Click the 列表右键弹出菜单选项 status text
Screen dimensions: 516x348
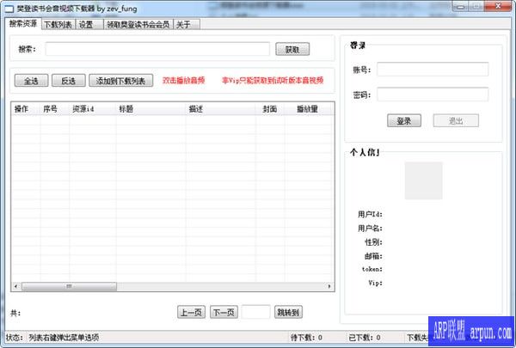pyautogui.click(x=64, y=338)
